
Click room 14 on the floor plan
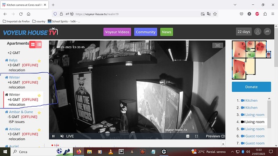pos(249,55)
